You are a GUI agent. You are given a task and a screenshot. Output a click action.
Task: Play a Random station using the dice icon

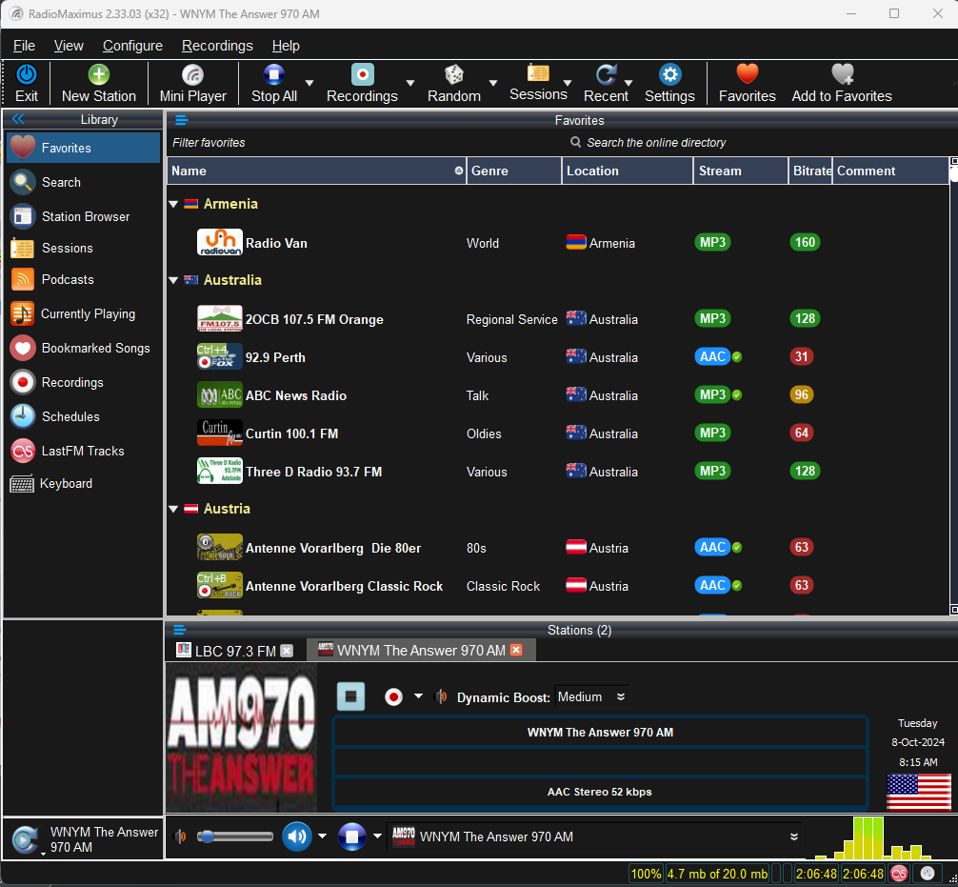pyautogui.click(x=454, y=74)
